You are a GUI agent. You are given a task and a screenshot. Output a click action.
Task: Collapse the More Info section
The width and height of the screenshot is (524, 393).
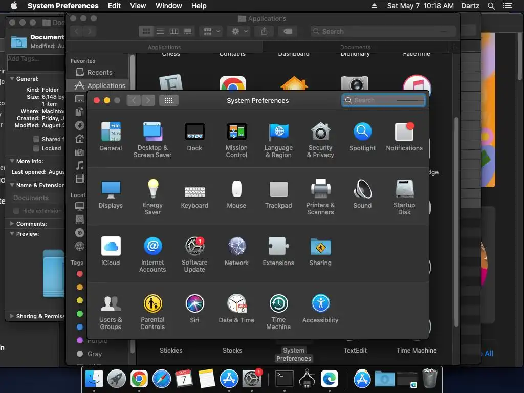(x=12, y=161)
